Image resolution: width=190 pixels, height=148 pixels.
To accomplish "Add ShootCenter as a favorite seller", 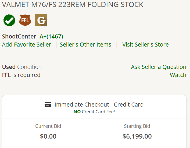I will coord(27,44).
